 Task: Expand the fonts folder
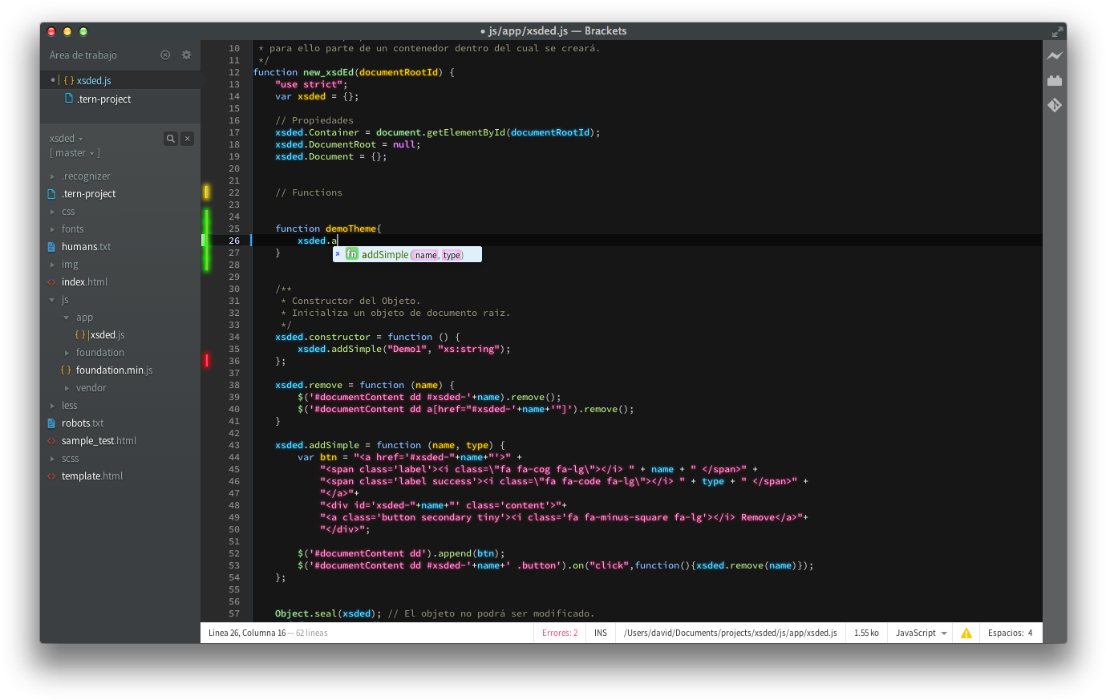52,229
